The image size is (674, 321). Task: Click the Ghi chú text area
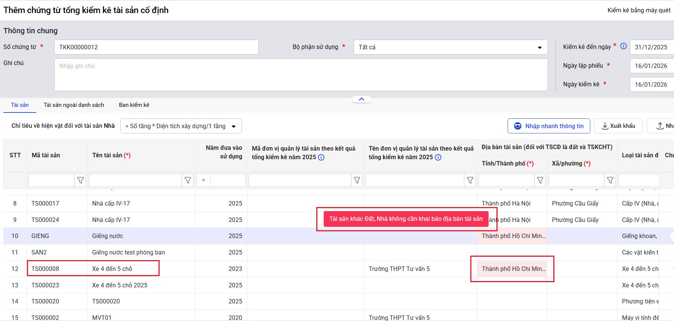click(301, 75)
